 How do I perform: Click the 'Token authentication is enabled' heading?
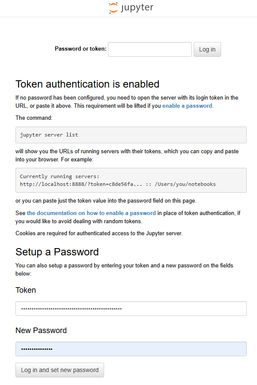87,84
